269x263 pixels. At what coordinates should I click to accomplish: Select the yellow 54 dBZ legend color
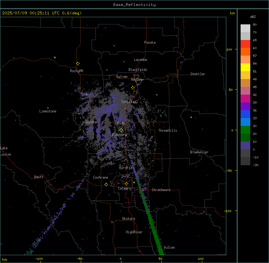[x=245, y=67]
